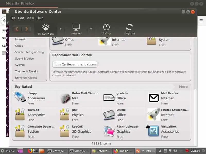Image resolution: width=206 pixels, height=154 pixels.
Task: Select Sound & Video category
Action: point(24,59)
